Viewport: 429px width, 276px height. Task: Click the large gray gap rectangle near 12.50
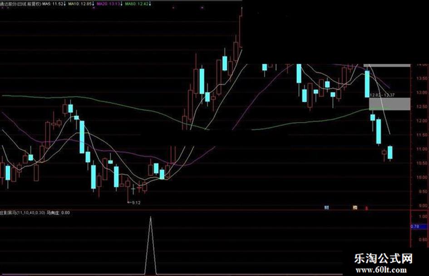390,104
